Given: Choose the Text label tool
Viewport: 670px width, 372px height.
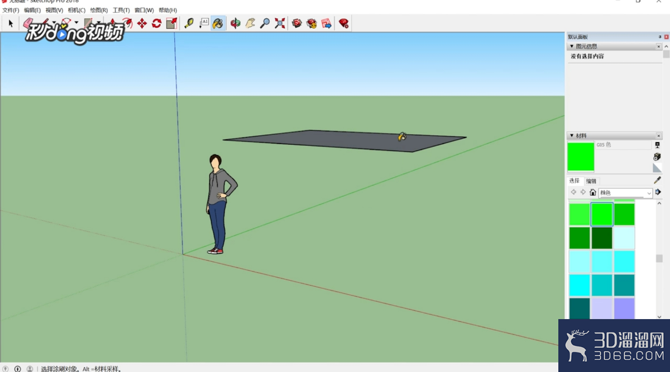Looking at the screenshot, I should coord(204,23).
